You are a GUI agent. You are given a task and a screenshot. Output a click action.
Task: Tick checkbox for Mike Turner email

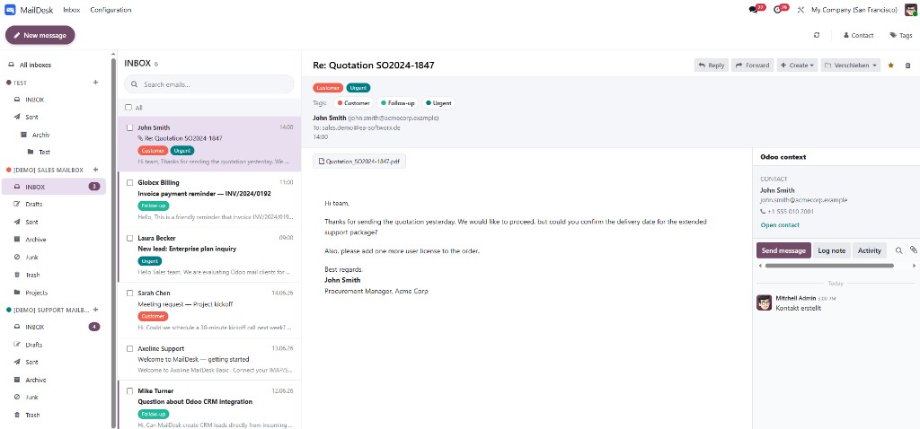point(130,390)
